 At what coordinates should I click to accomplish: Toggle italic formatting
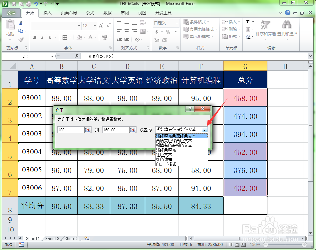tap(42, 37)
